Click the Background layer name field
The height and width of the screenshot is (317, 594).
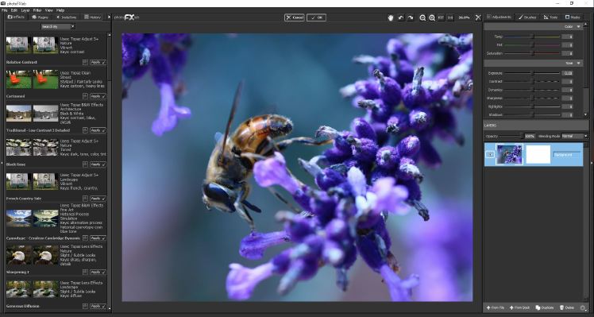click(x=566, y=155)
